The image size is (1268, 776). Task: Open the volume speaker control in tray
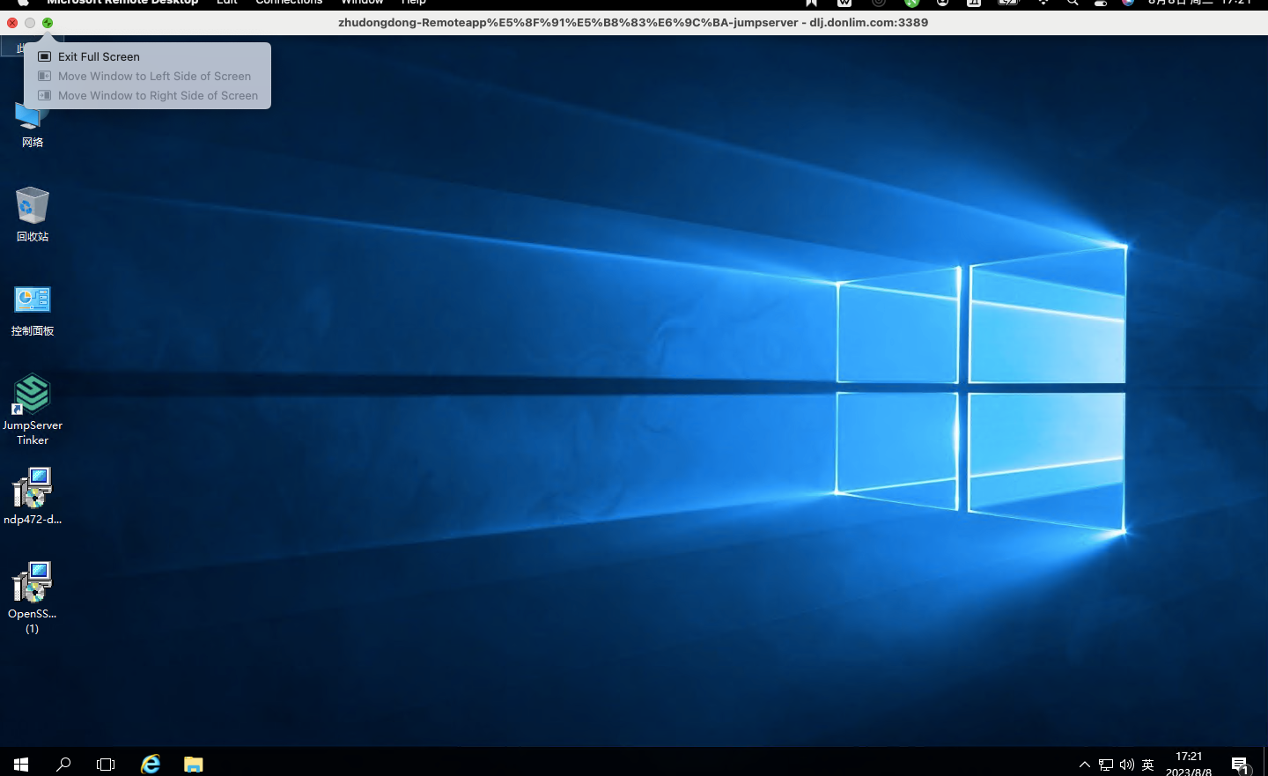[x=1127, y=765]
